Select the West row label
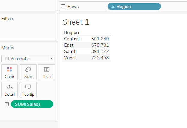187x128 pixels. [70, 58]
